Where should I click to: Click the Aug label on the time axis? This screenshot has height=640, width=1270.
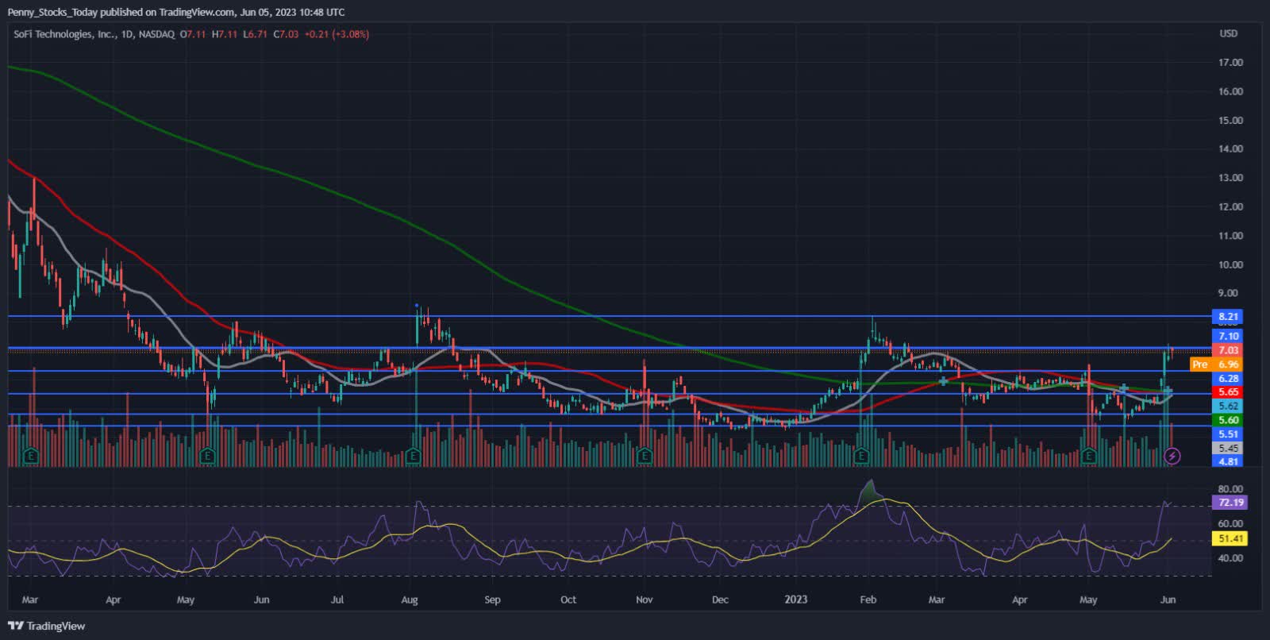[410, 600]
